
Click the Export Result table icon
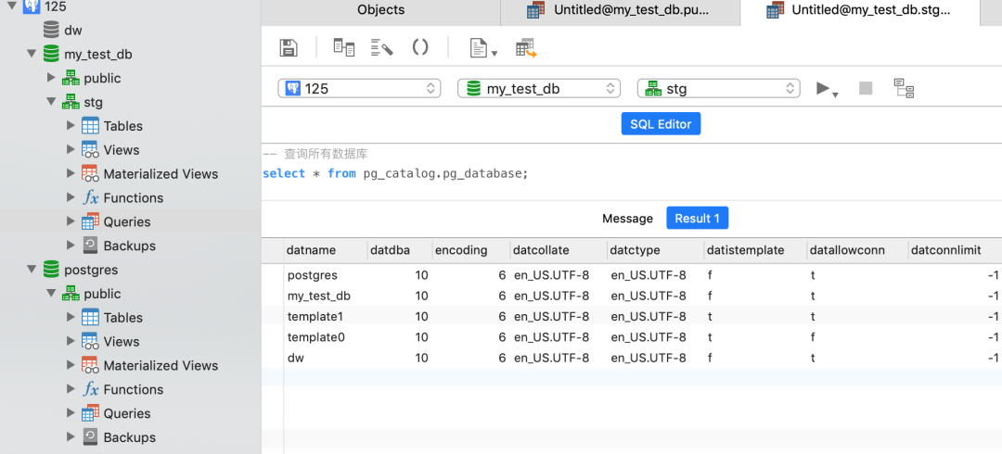526,48
